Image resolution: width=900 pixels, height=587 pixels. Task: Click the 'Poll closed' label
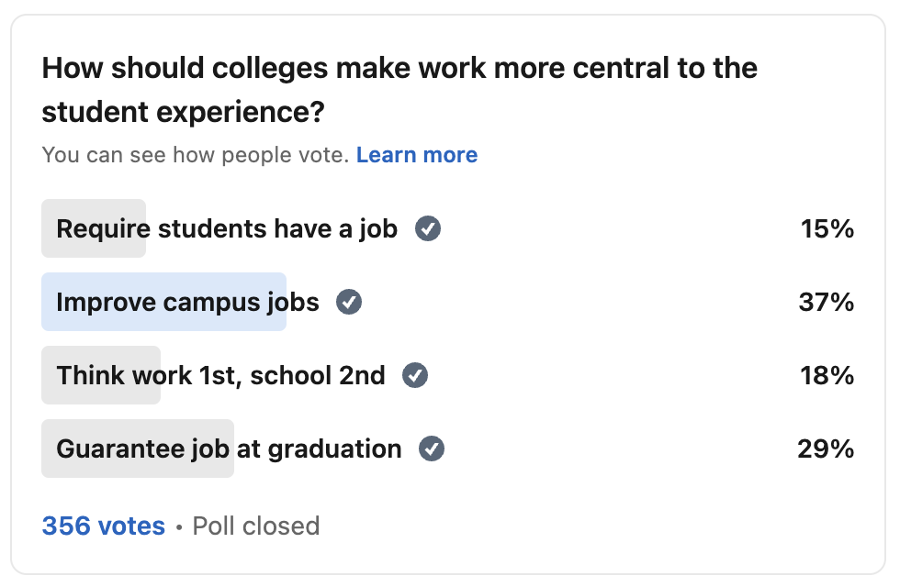[x=254, y=526]
